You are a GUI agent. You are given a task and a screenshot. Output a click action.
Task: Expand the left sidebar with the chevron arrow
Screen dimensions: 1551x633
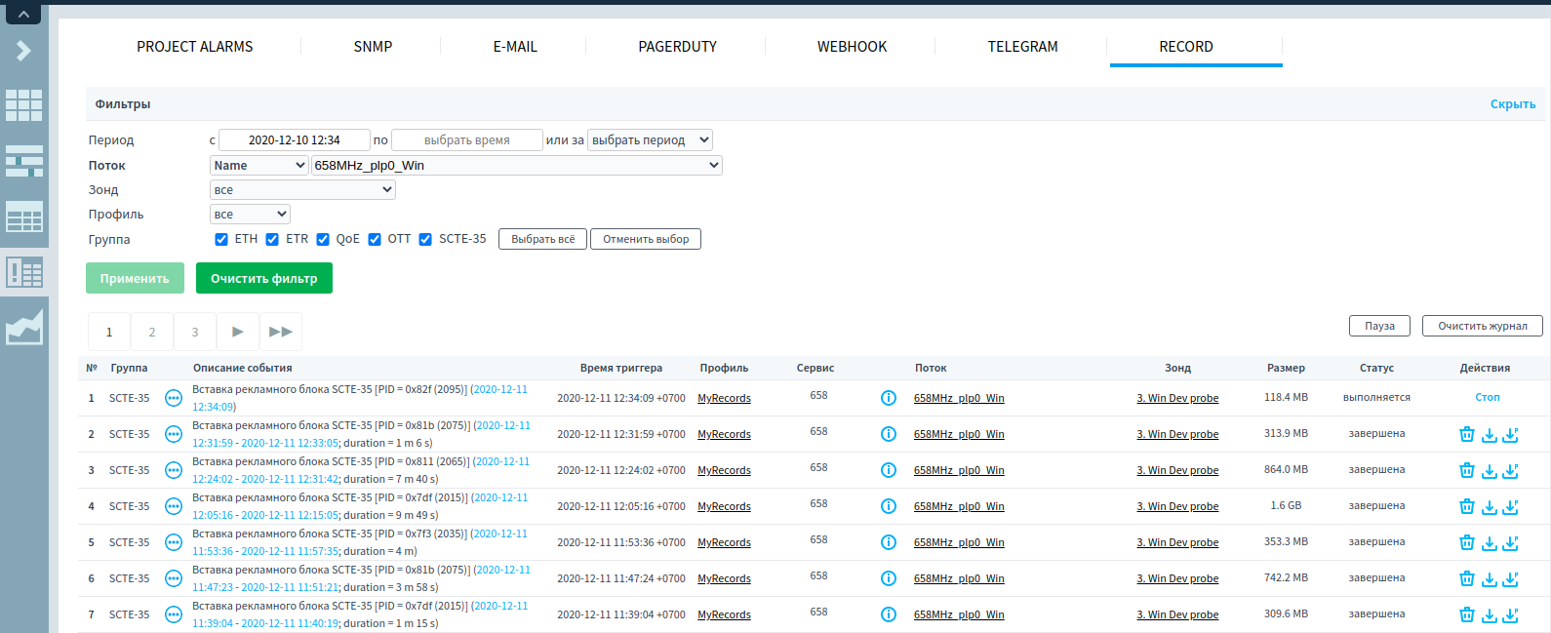pos(23,51)
